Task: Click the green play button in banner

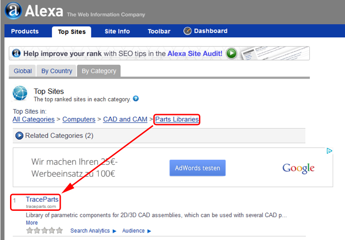Action: [x=231, y=53]
